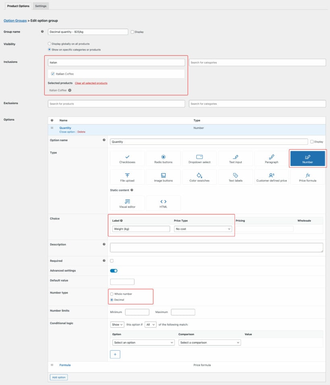Open the Option Groups link

click(x=15, y=20)
